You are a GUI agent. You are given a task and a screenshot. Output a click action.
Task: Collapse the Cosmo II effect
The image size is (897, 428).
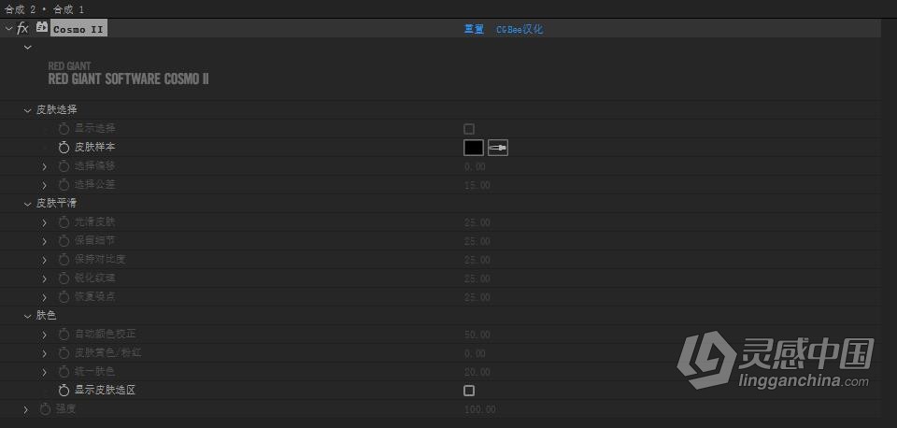[8, 28]
